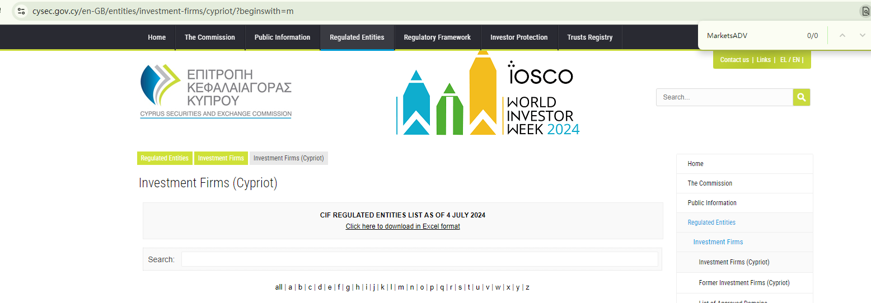Screen dimensions: 871x303
Task: Click the Links link in green bar
Action: click(764, 60)
